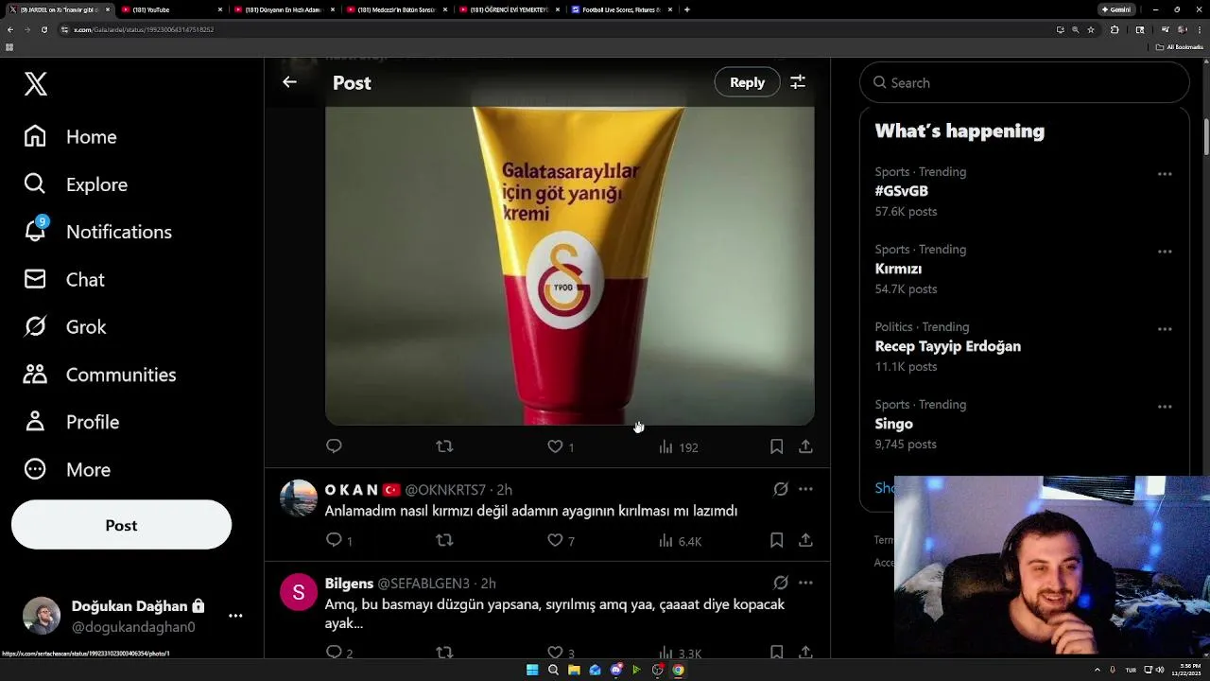The width and height of the screenshot is (1210, 681).
Task: View analytics showing 192 views
Action: [x=678, y=446]
